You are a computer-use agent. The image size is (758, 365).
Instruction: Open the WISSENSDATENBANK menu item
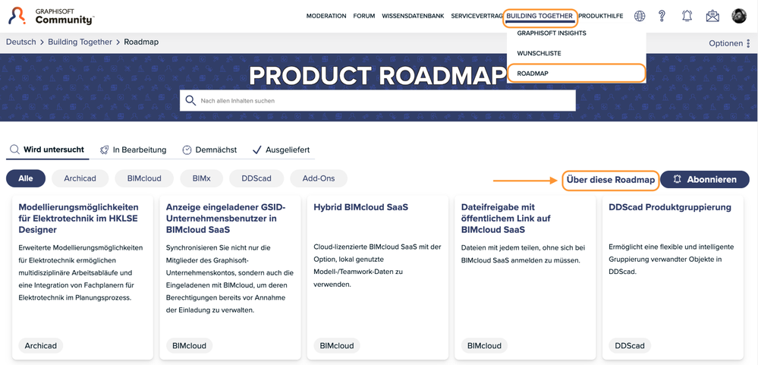coord(413,16)
